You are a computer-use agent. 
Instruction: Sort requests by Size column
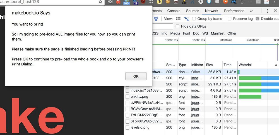(x=213, y=65)
